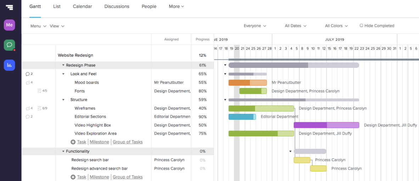Enable the Hide Completed checkbox
This screenshot has height=181, width=419.
tap(362, 26)
